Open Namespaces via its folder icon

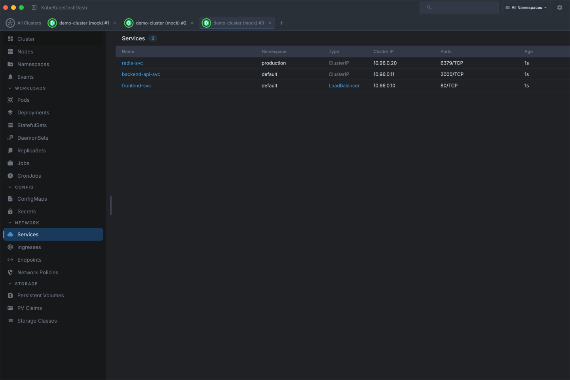point(10,64)
